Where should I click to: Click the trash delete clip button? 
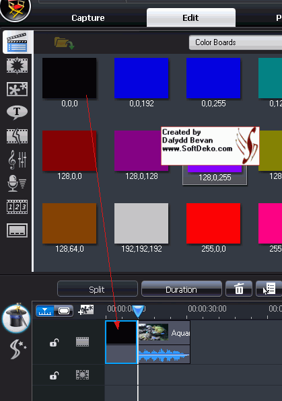click(x=239, y=289)
